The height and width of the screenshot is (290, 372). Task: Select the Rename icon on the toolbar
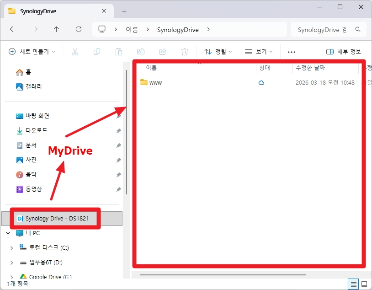(140, 52)
